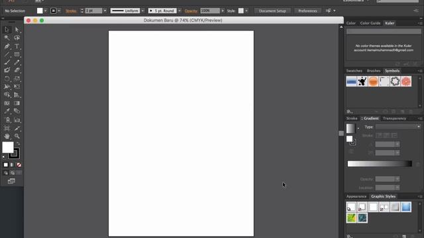The image size is (424, 238).
Task: Activate stroke box in Gradient panel
Action: (352, 143)
